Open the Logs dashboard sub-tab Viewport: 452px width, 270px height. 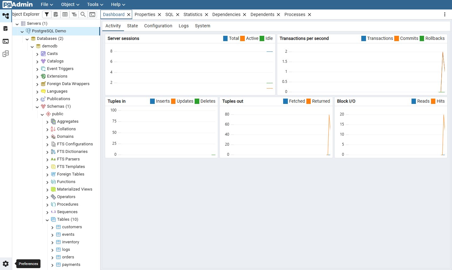tap(184, 26)
